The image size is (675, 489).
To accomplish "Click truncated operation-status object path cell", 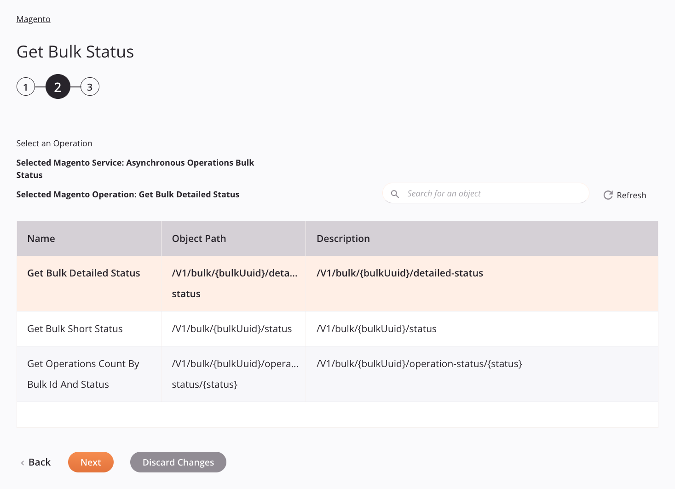I will 233,374.
